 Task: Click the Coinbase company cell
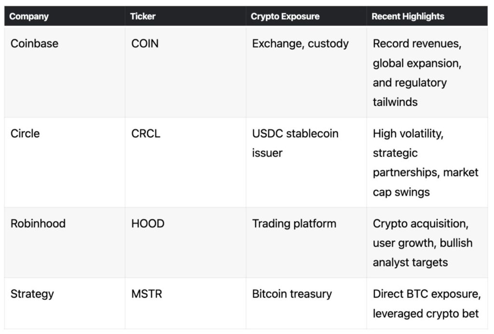pyautogui.click(x=34, y=43)
